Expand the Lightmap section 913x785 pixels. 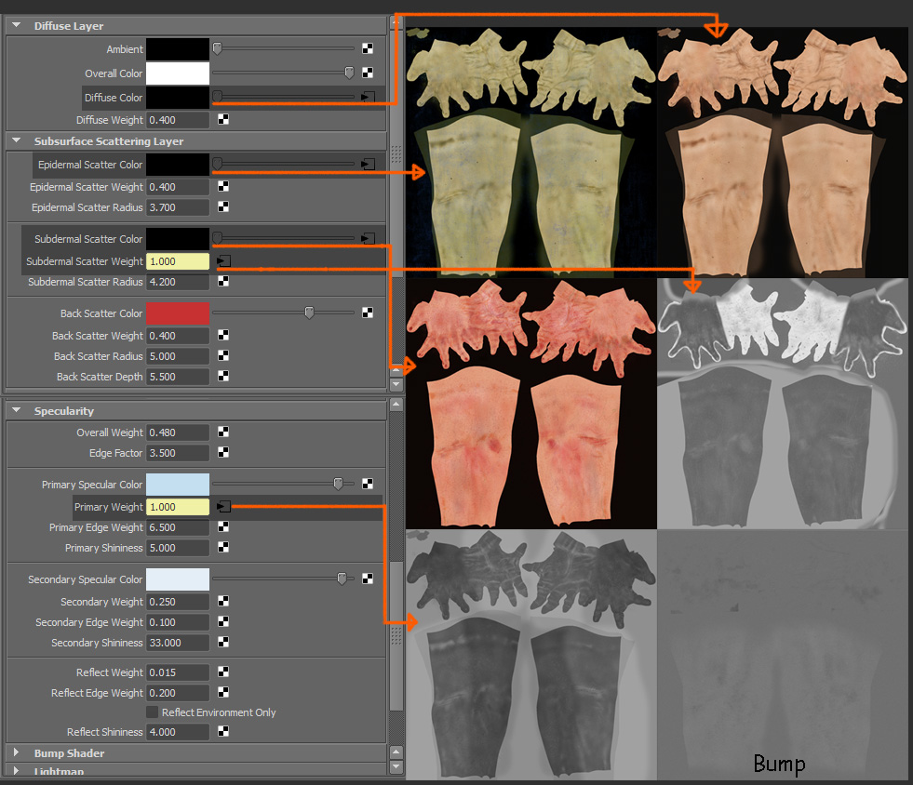pyautogui.click(x=17, y=770)
